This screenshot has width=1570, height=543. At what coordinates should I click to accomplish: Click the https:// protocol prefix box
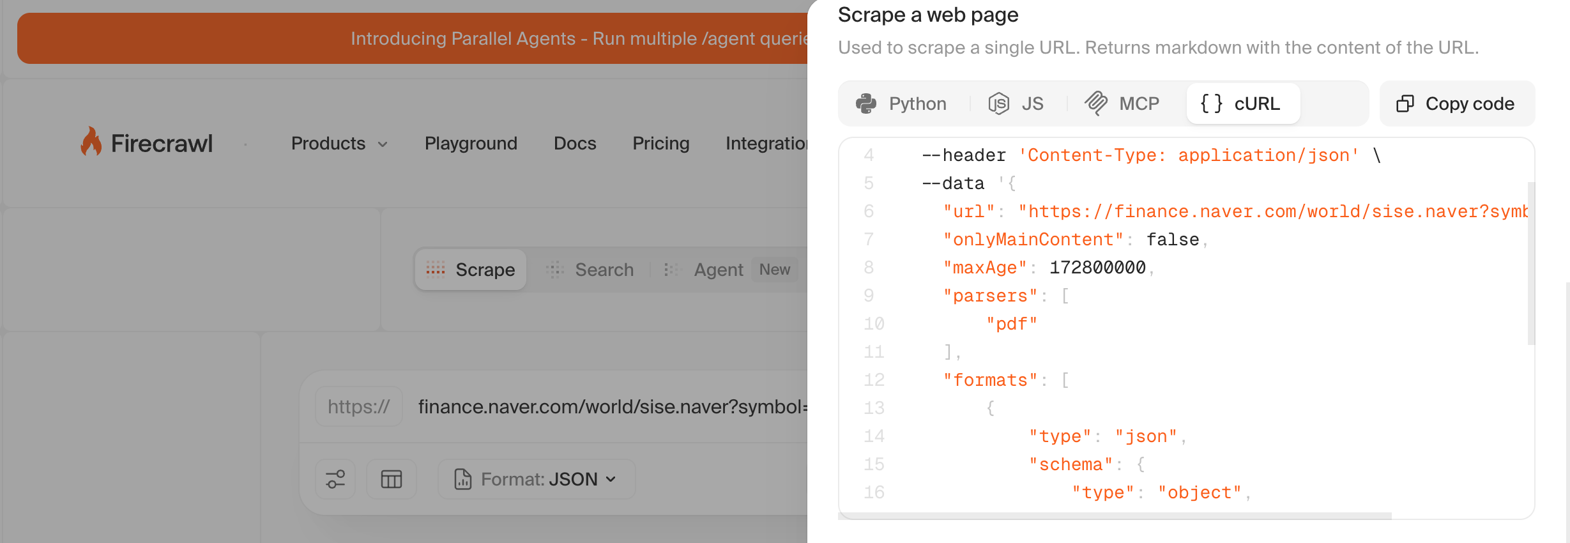coord(358,406)
